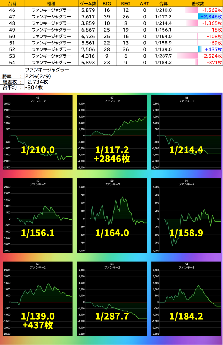This screenshot has width=223, height=345.
Task: Select machine number 52 in the table
Action: click(x=12, y=49)
